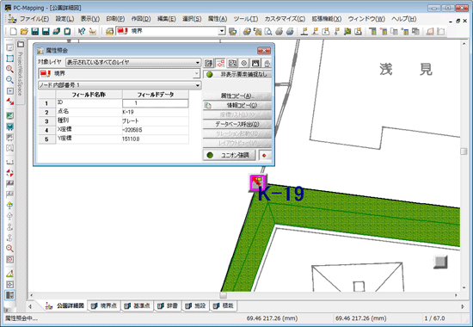Screen dimensions: 473x327
Task: Click the 属性コピー(A) button
Action: tap(237, 96)
